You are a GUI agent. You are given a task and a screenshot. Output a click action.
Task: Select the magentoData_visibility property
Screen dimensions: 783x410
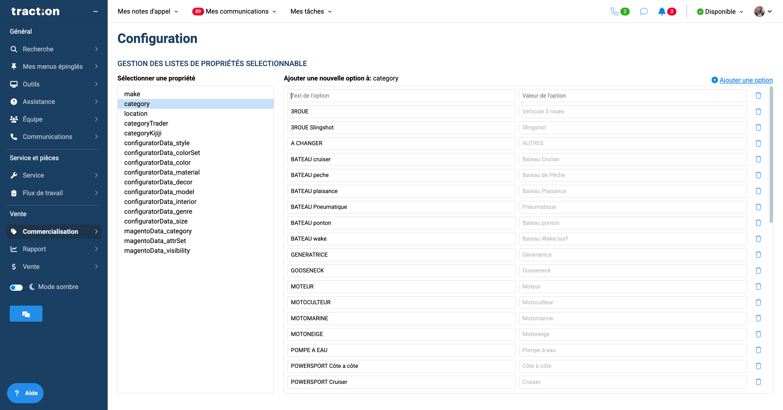click(196, 250)
